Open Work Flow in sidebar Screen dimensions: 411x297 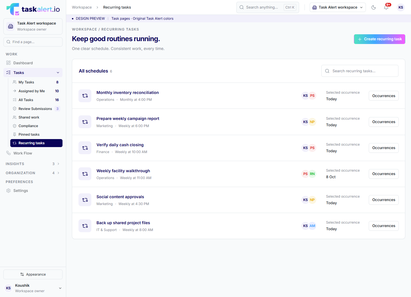33,153
